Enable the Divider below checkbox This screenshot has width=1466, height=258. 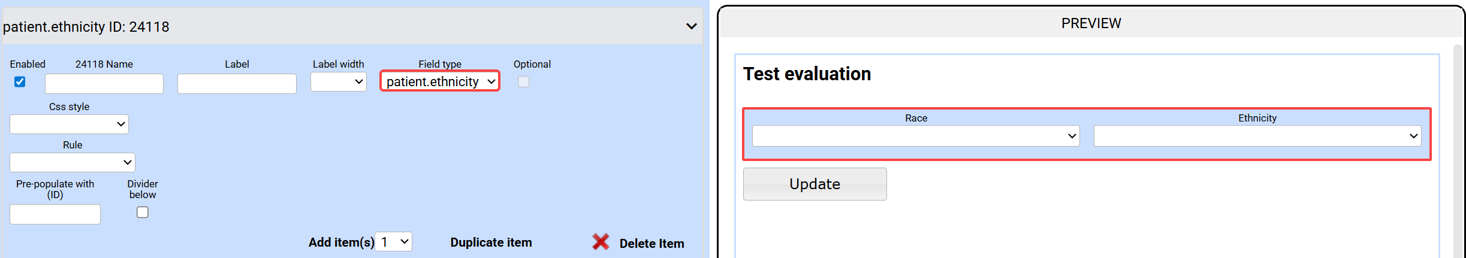pyautogui.click(x=143, y=213)
